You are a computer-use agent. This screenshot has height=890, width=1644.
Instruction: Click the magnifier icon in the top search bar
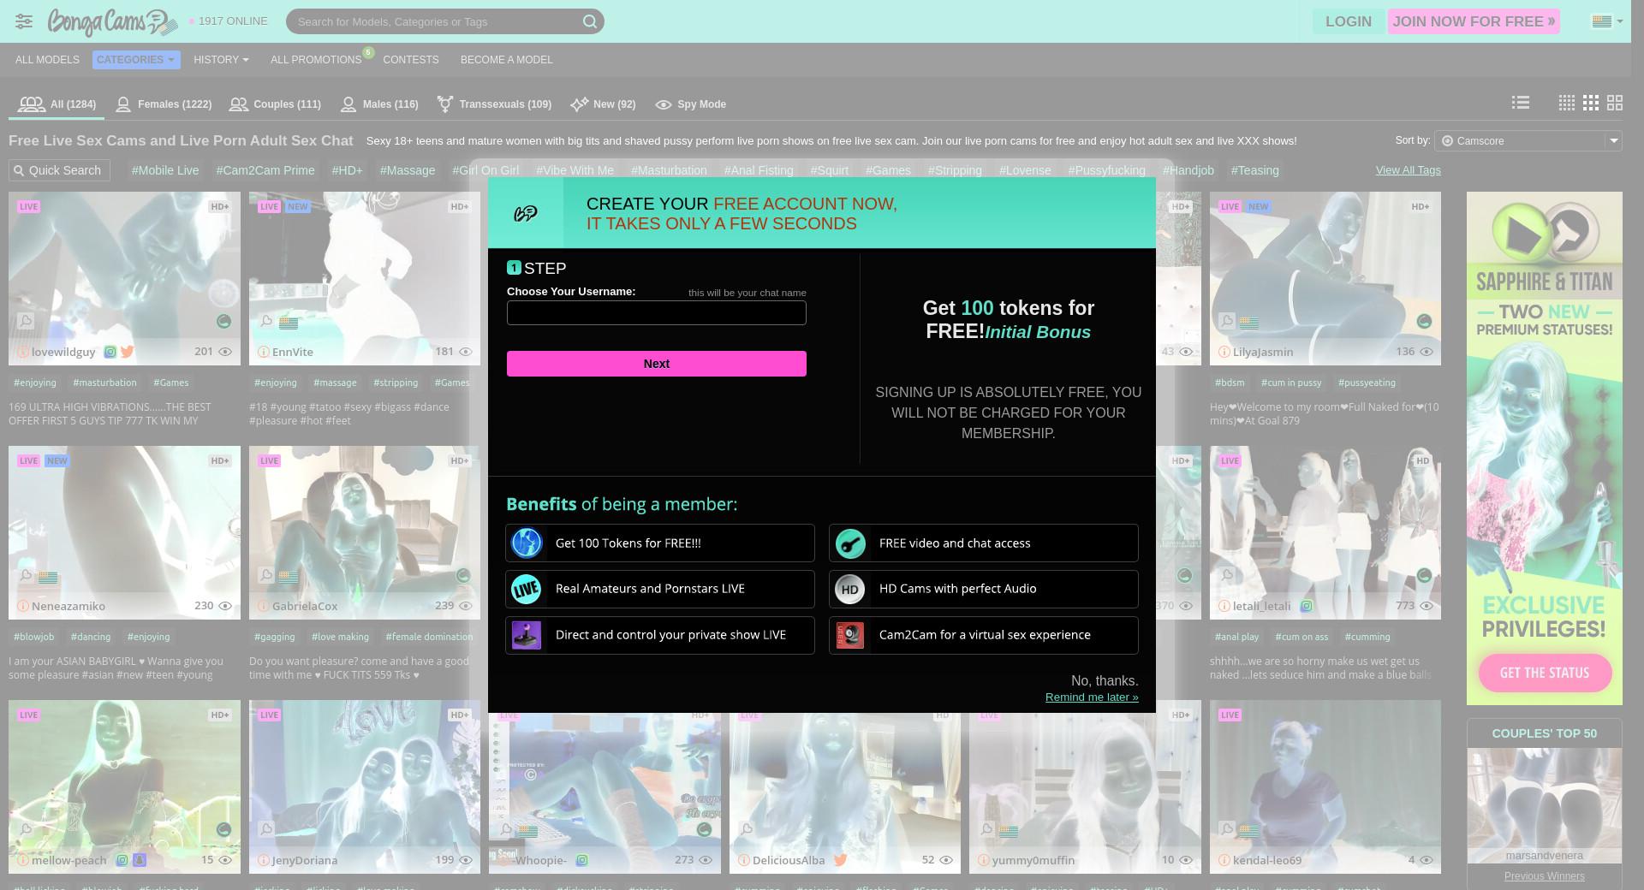point(590,21)
